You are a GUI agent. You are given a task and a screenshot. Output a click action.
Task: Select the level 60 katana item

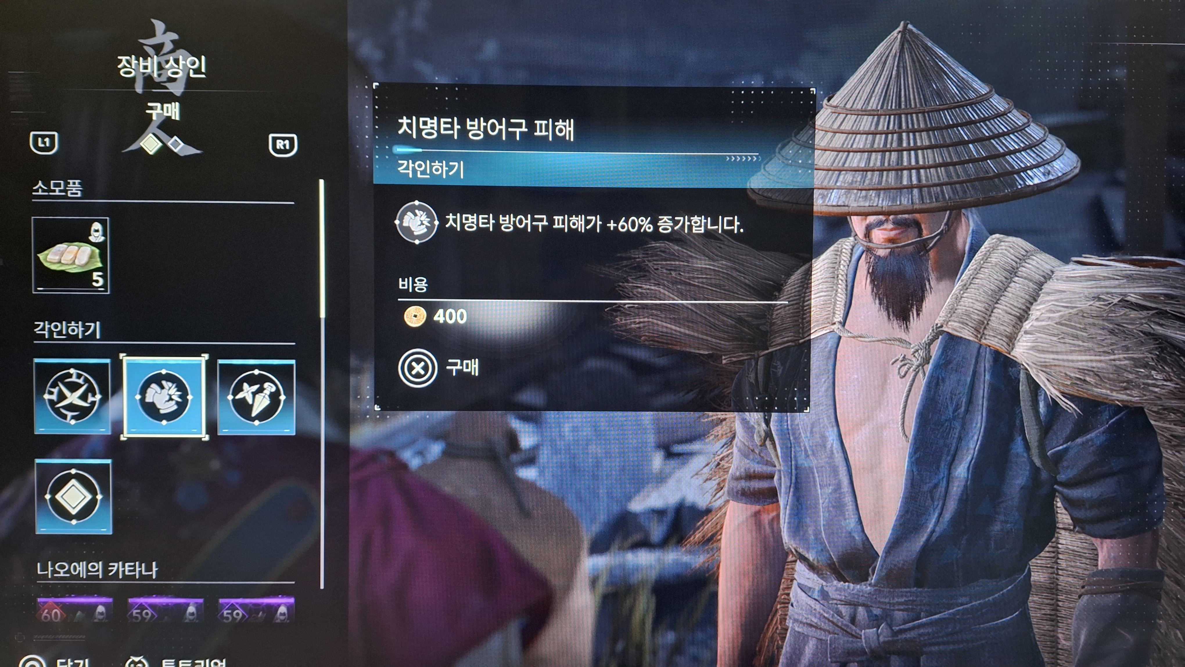coord(75,610)
